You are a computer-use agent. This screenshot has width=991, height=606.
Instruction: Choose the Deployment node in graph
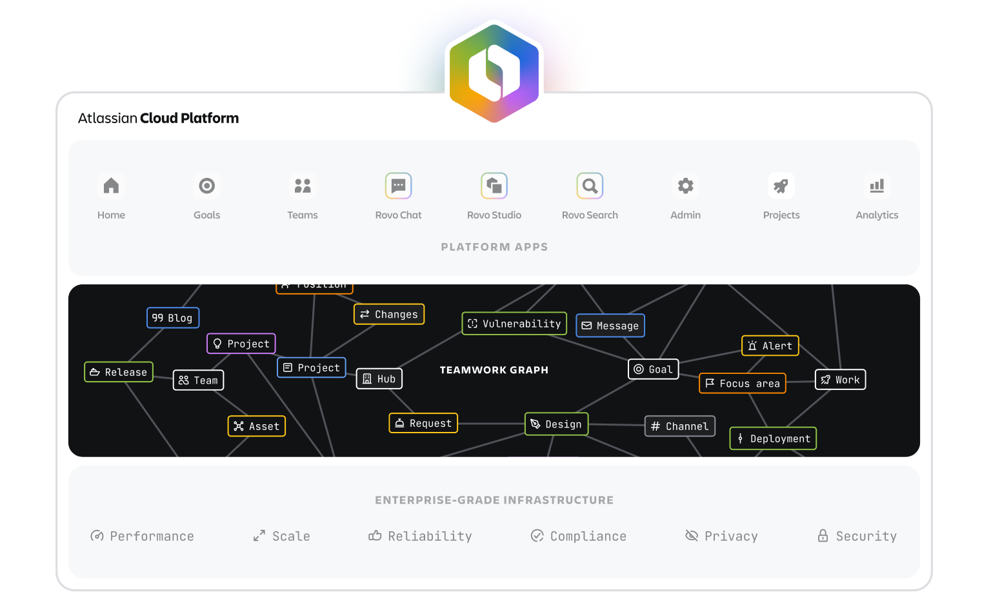[773, 439]
